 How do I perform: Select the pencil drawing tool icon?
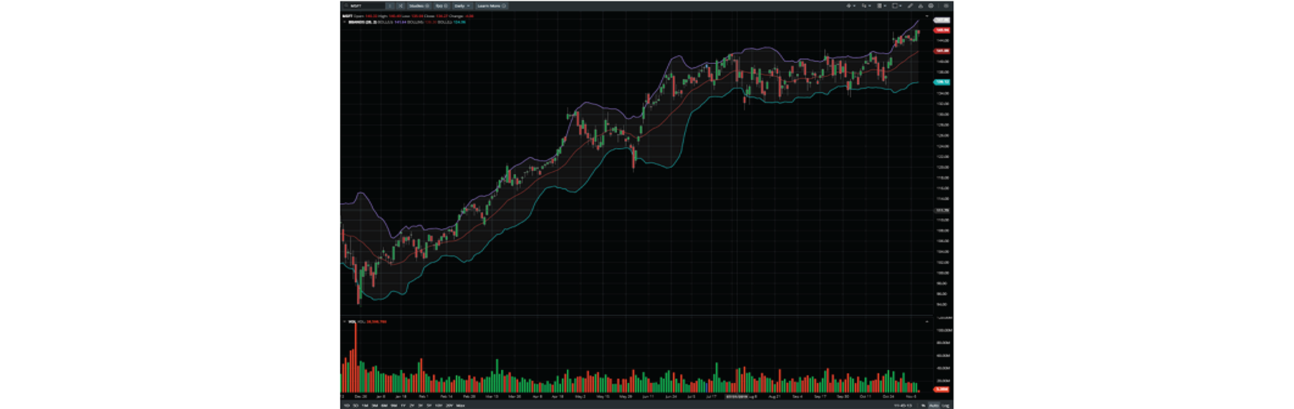pyautogui.click(x=910, y=6)
